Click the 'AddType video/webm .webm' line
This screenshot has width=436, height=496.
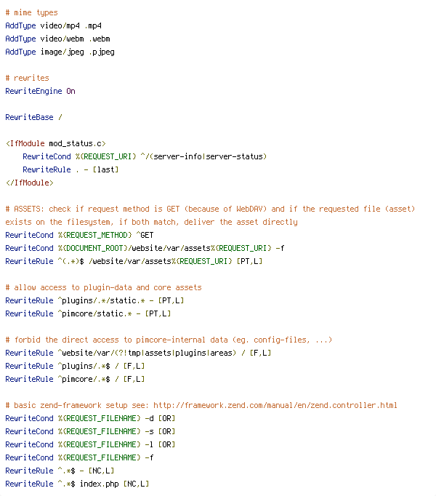(57, 39)
